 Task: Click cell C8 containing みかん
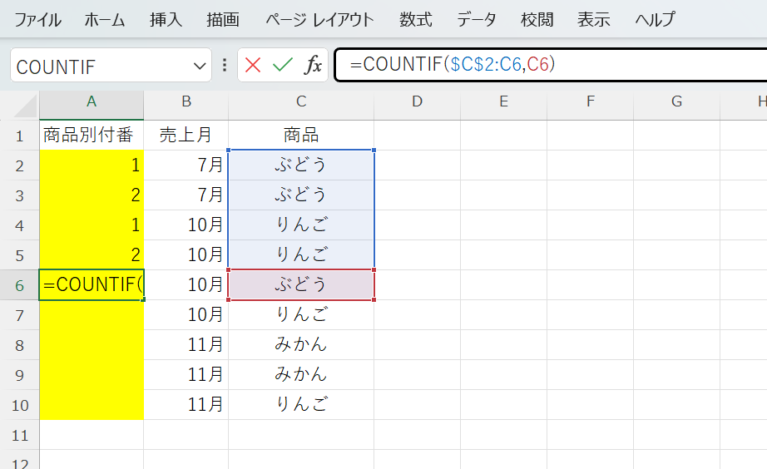[300, 345]
